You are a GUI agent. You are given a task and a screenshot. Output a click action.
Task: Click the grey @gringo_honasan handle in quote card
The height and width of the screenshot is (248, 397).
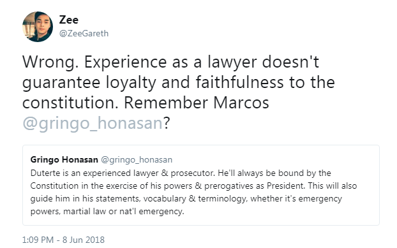coord(137,160)
